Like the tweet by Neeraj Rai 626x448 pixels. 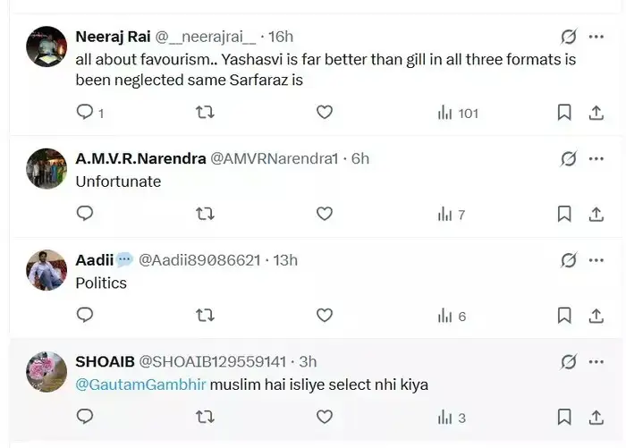point(325,113)
